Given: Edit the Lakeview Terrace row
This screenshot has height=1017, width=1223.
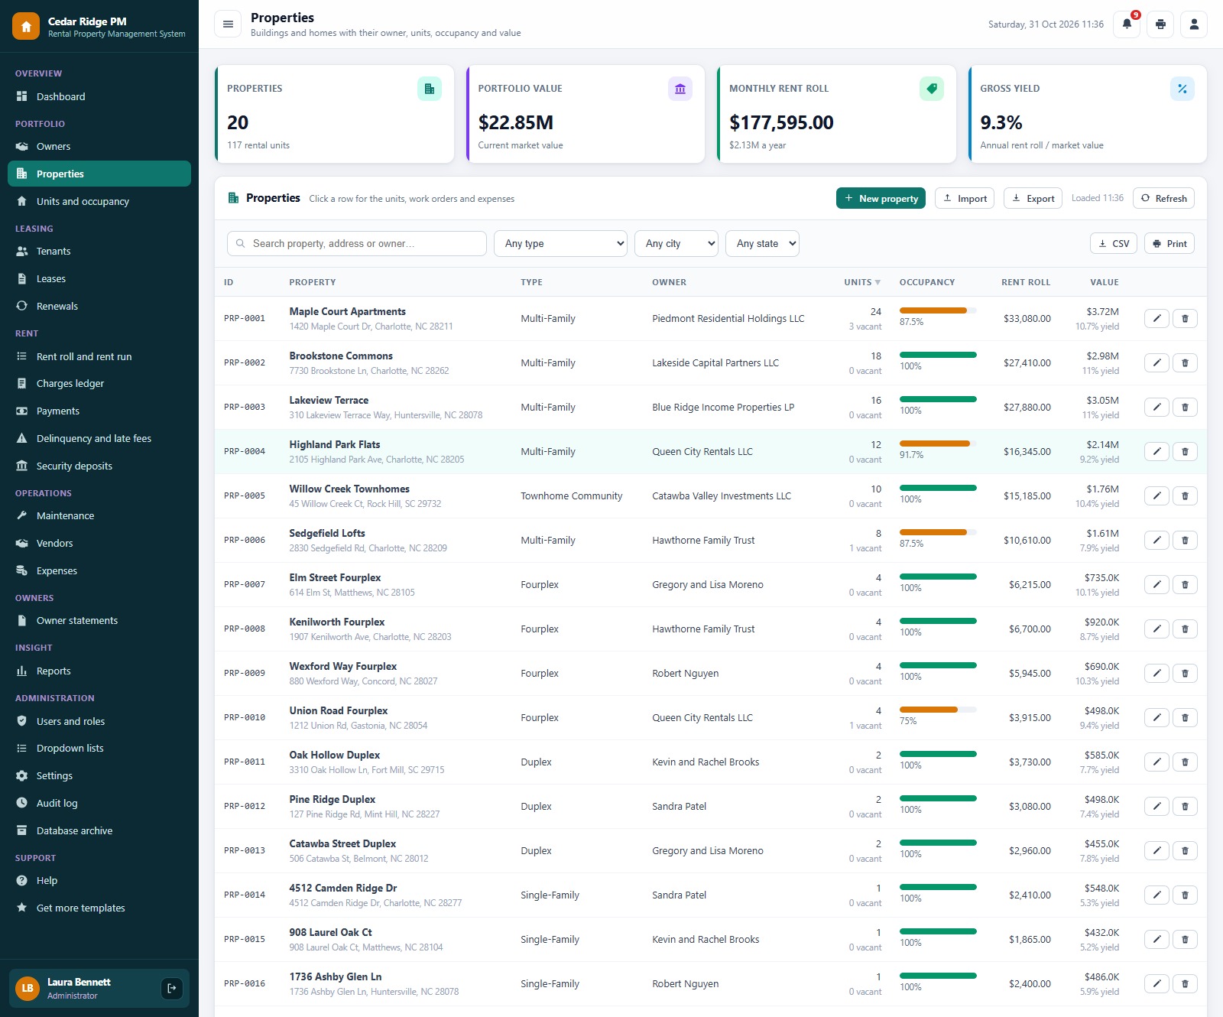Looking at the screenshot, I should 1157,408.
